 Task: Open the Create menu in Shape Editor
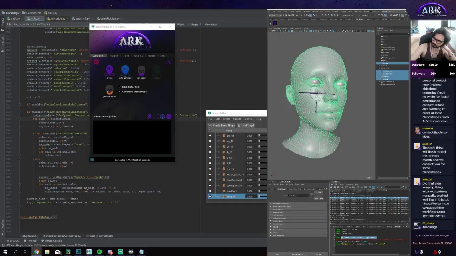click(x=226, y=119)
